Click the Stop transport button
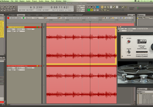 tap(5, 7)
